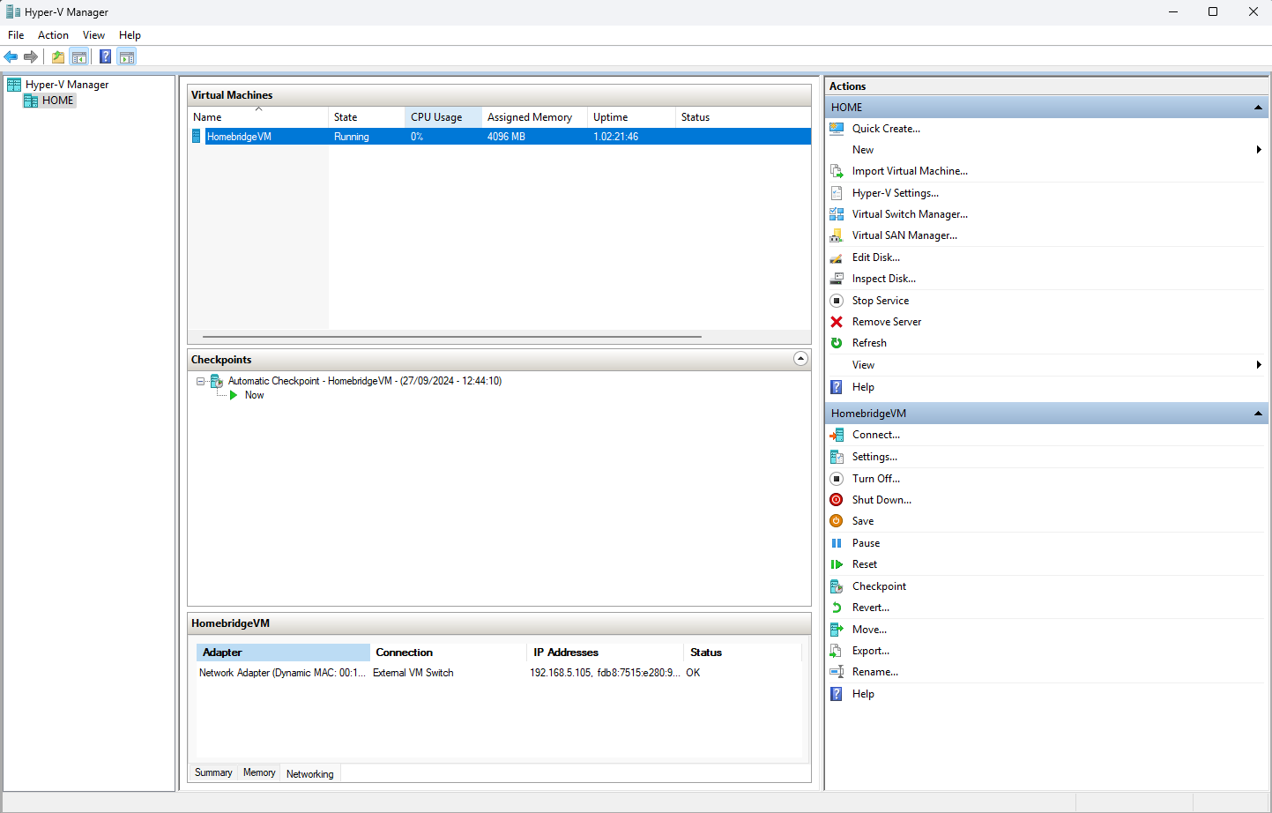Collapse the Automatic Checkpoint tree node
This screenshot has width=1272, height=813.
click(200, 382)
